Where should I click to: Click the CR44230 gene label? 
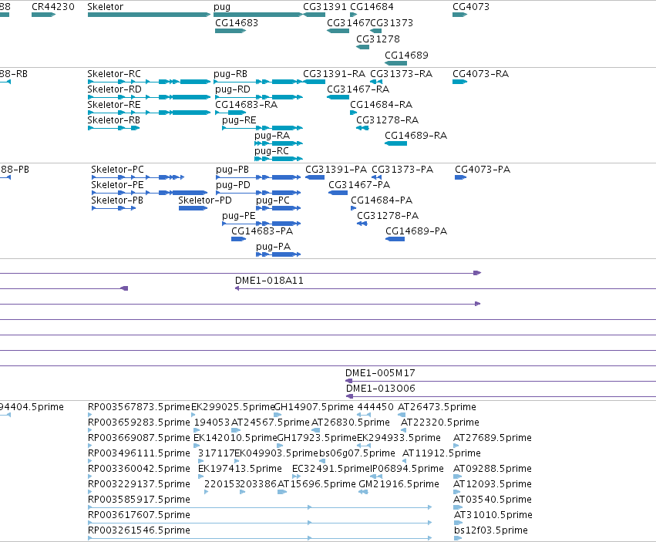click(53, 7)
